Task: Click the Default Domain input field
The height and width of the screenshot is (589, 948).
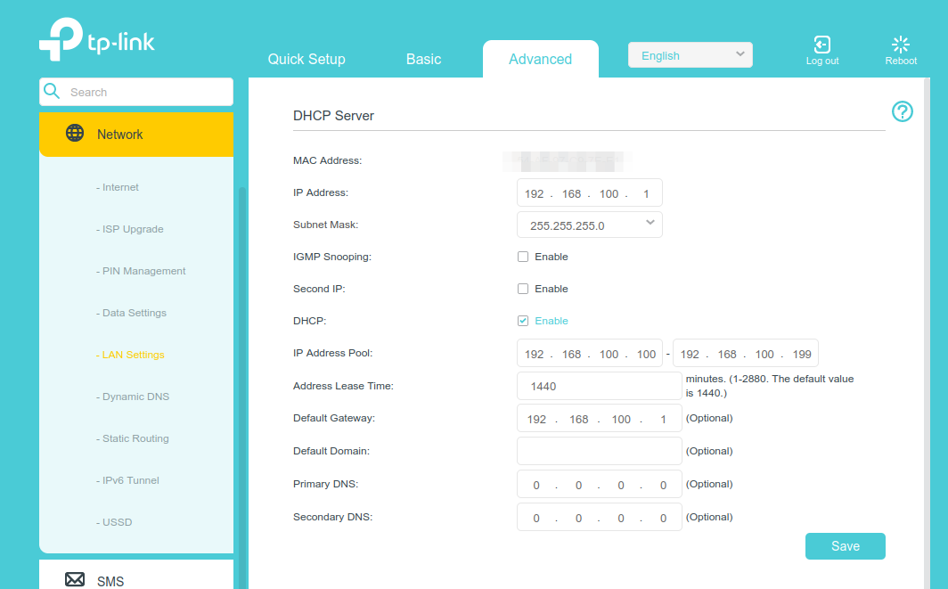Action: click(599, 451)
